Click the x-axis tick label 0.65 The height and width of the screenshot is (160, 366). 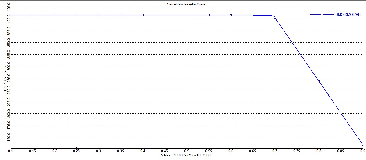point(253,151)
